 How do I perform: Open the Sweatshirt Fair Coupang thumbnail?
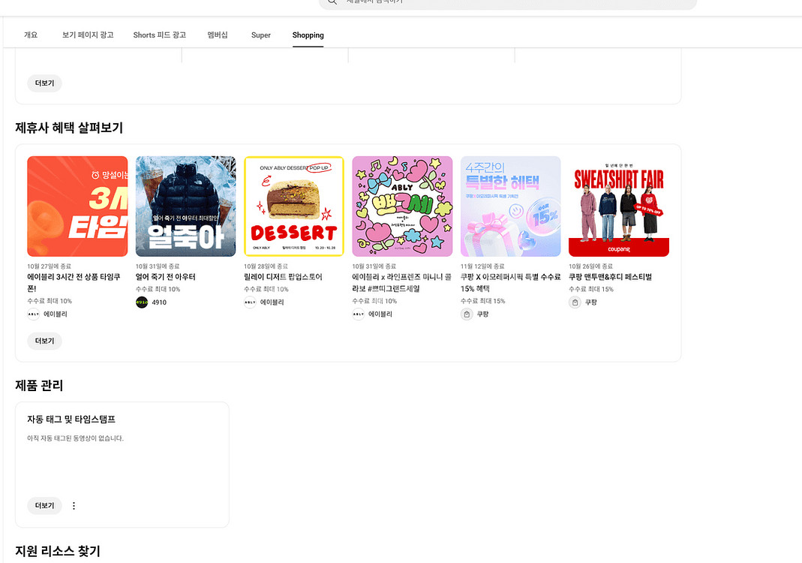[619, 206]
